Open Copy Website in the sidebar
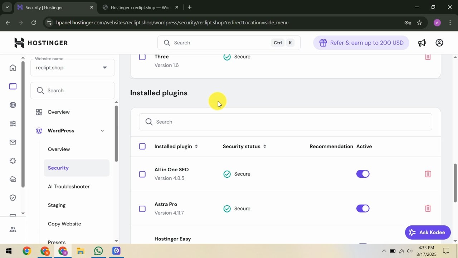Image resolution: width=458 pixels, height=258 pixels. coord(64,224)
